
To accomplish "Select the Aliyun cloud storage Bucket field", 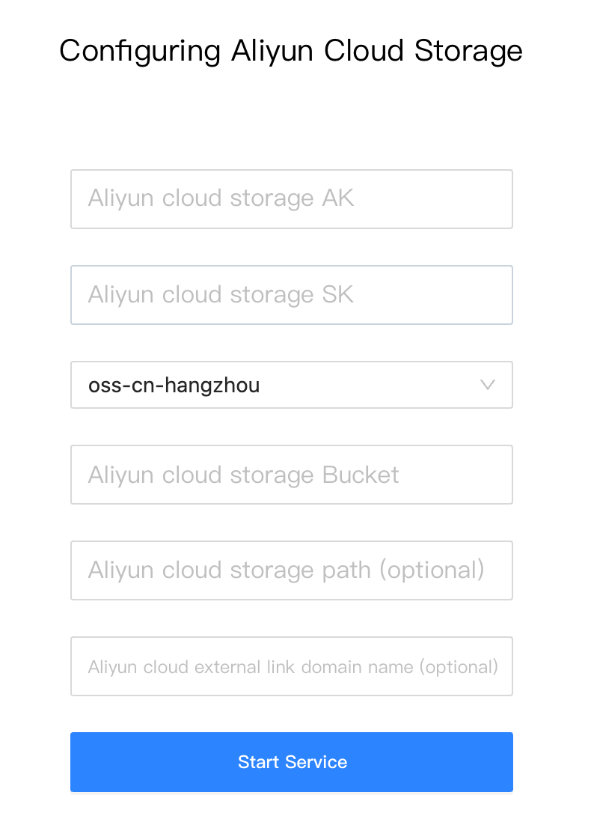I will pyautogui.click(x=291, y=475).
